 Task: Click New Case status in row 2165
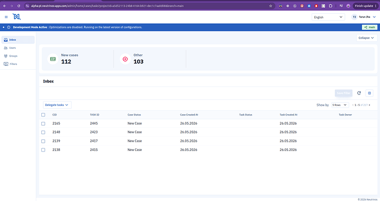tap(135, 124)
